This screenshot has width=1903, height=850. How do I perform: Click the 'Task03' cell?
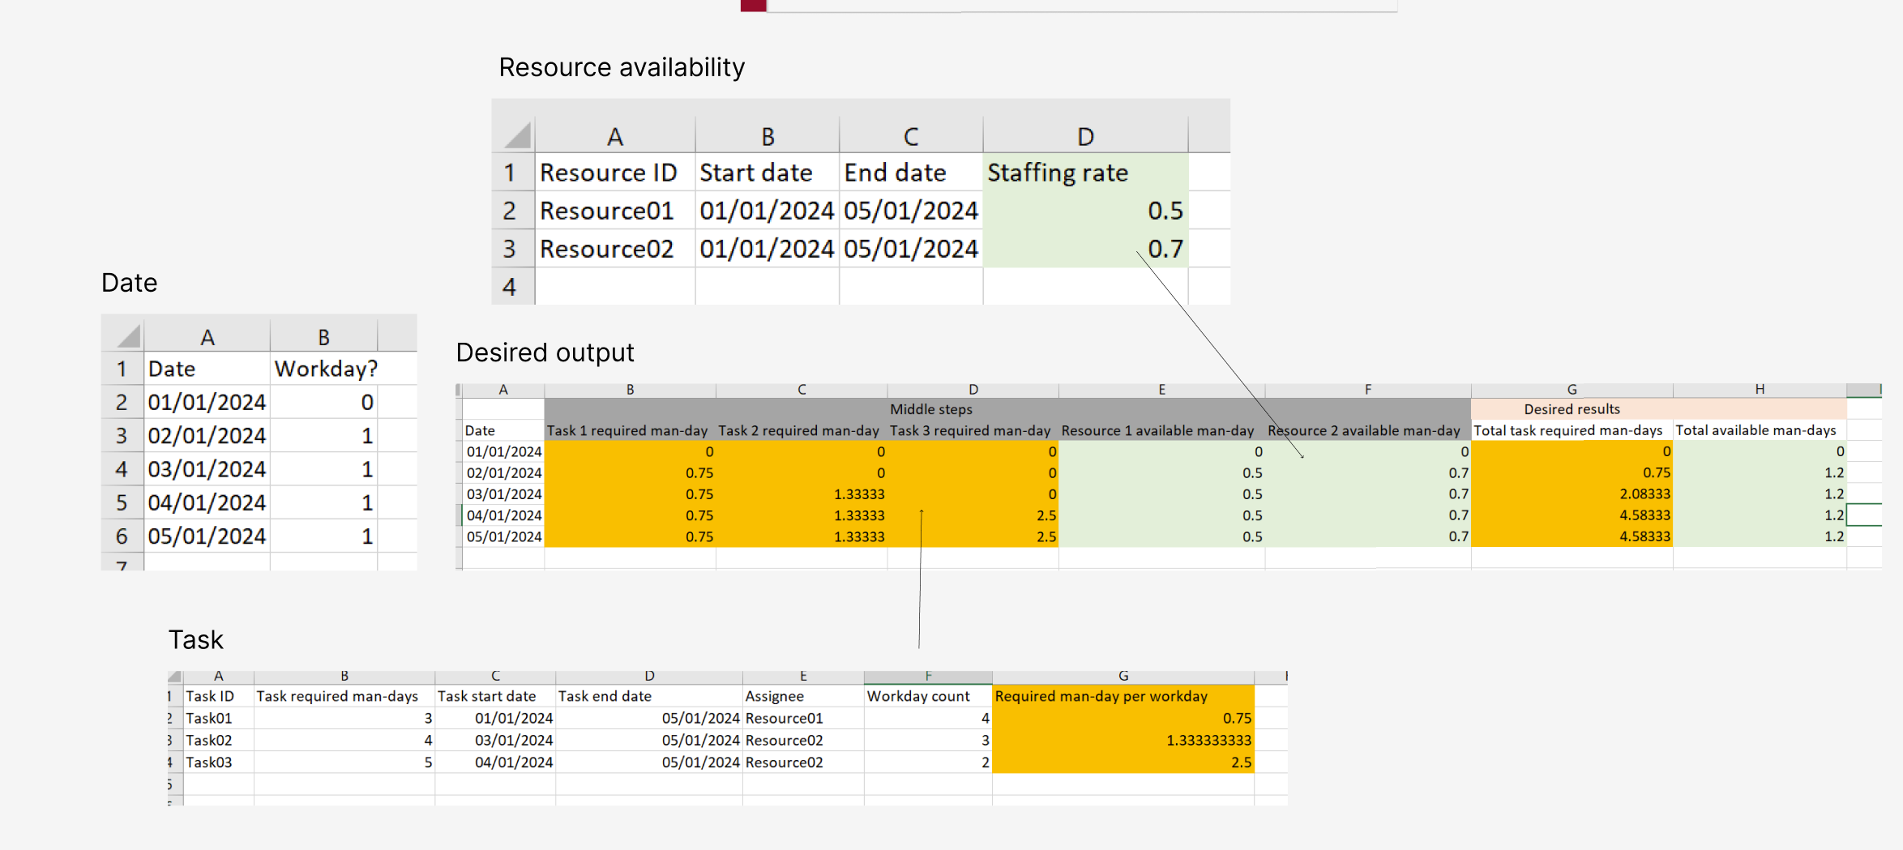click(x=219, y=762)
